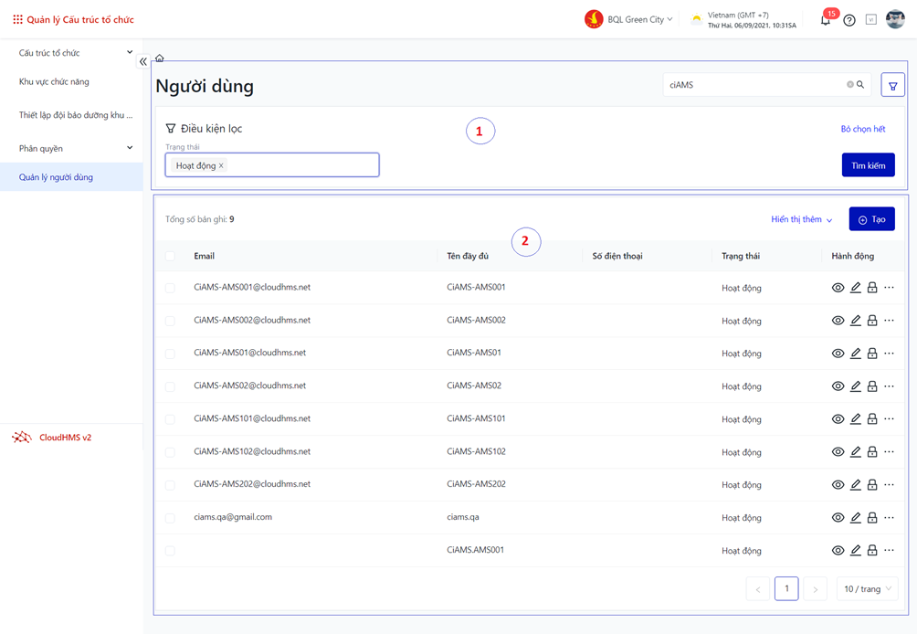Lock the CiAMS-AMS002 user account
This screenshot has height=634, width=917.
pos(872,321)
